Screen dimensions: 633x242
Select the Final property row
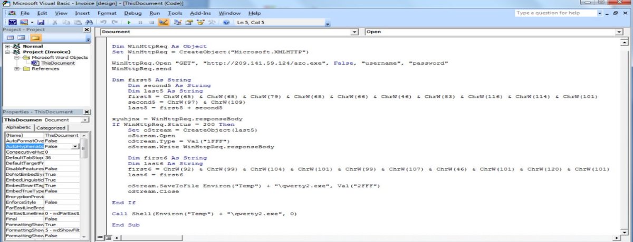42,218
